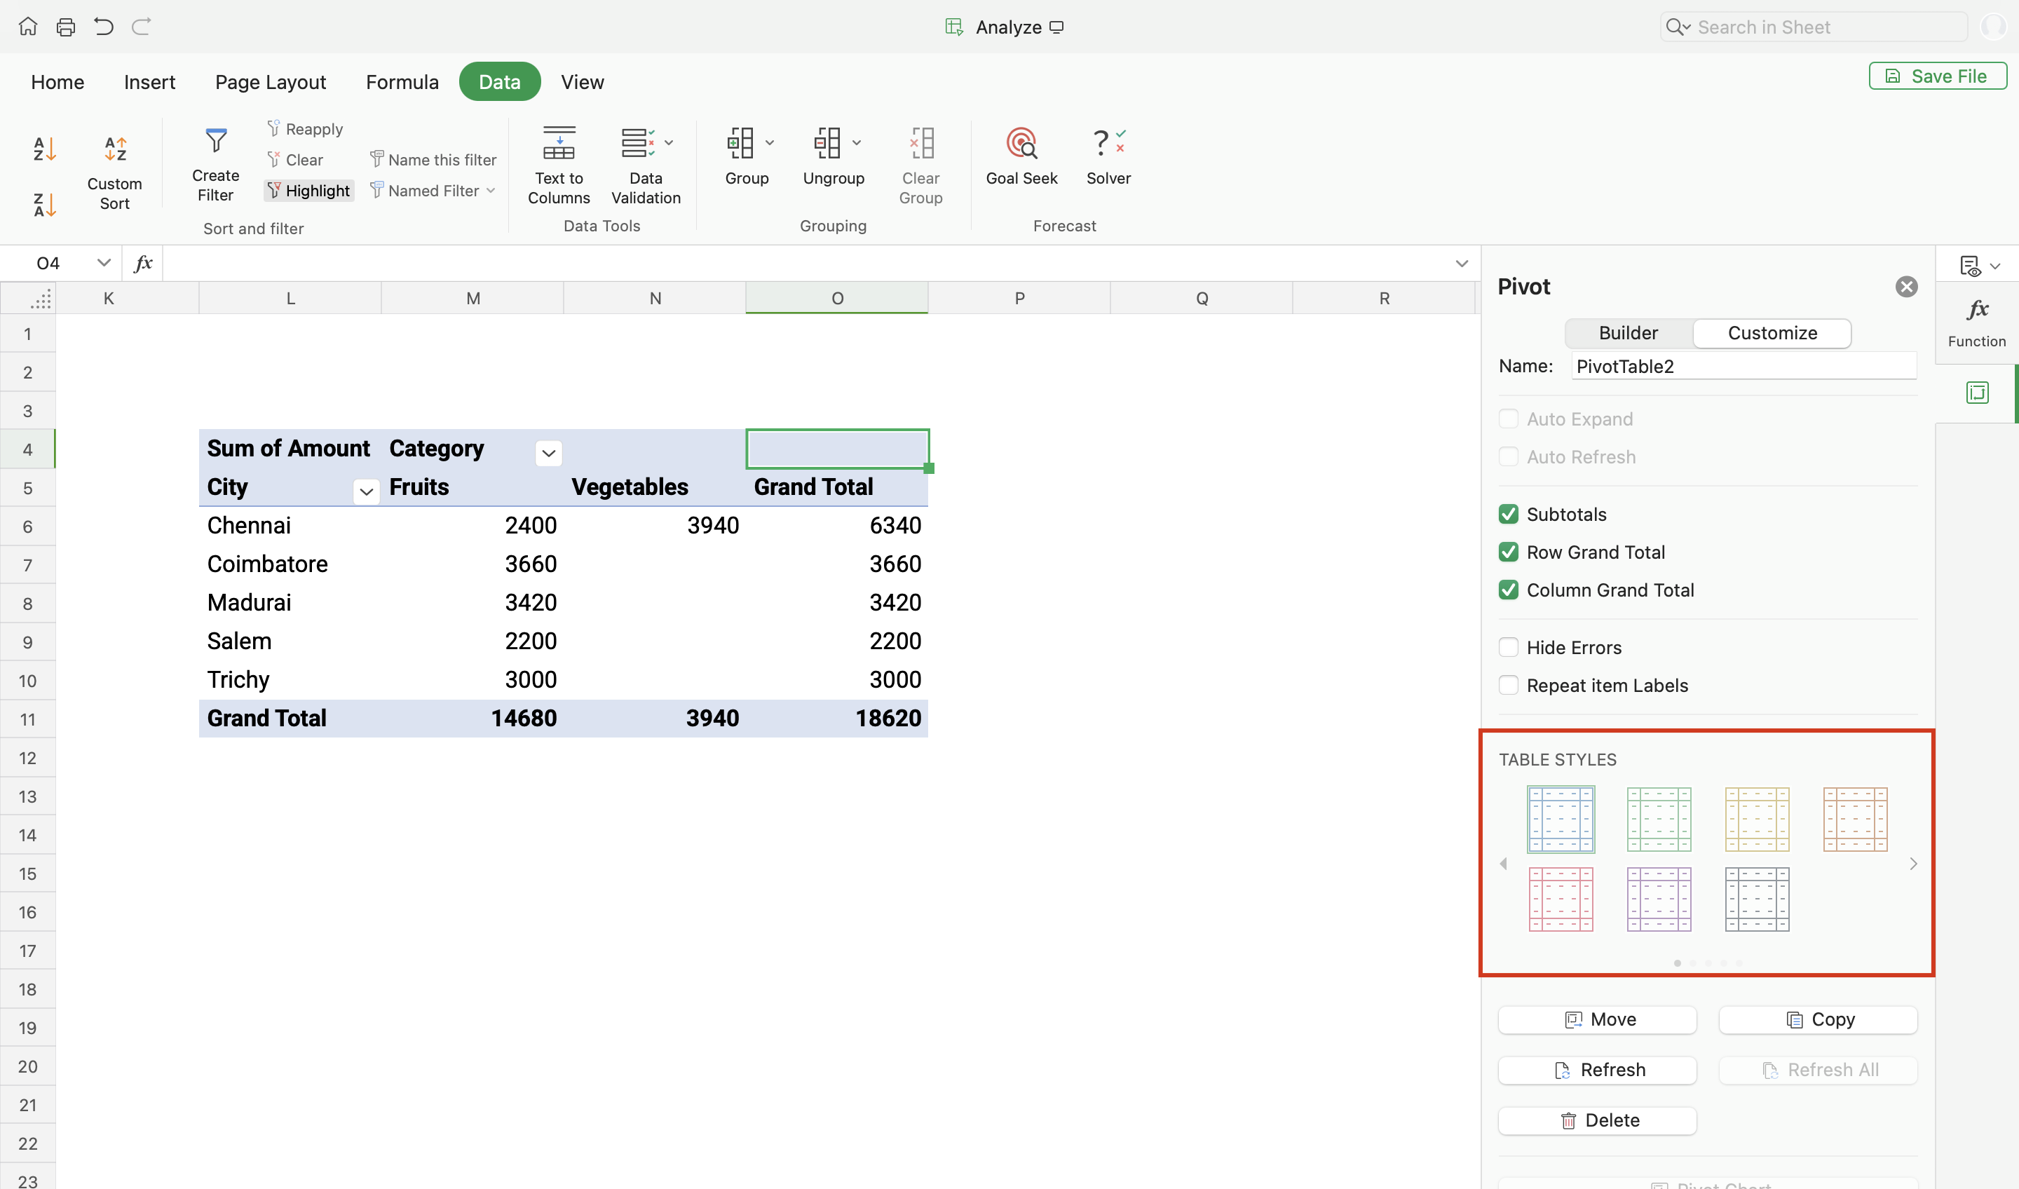
Task: Disable Row Grand Total
Action: click(x=1509, y=552)
